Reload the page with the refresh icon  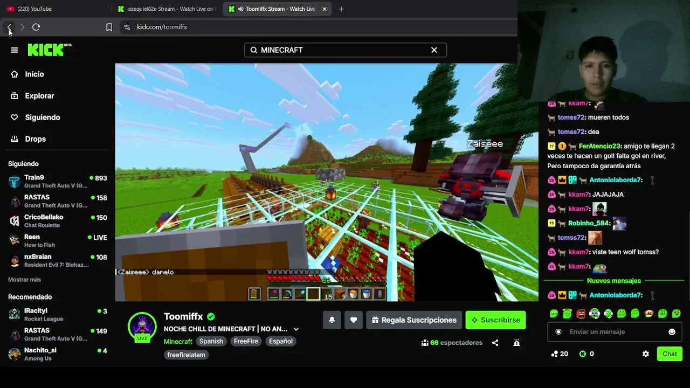tap(36, 27)
